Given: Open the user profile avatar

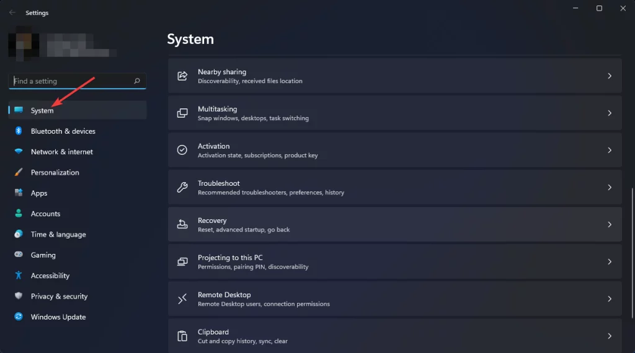Looking at the screenshot, I should coord(24,44).
